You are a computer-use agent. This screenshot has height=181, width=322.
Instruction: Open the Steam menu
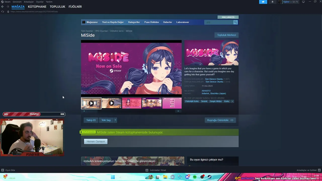click(7, 2)
